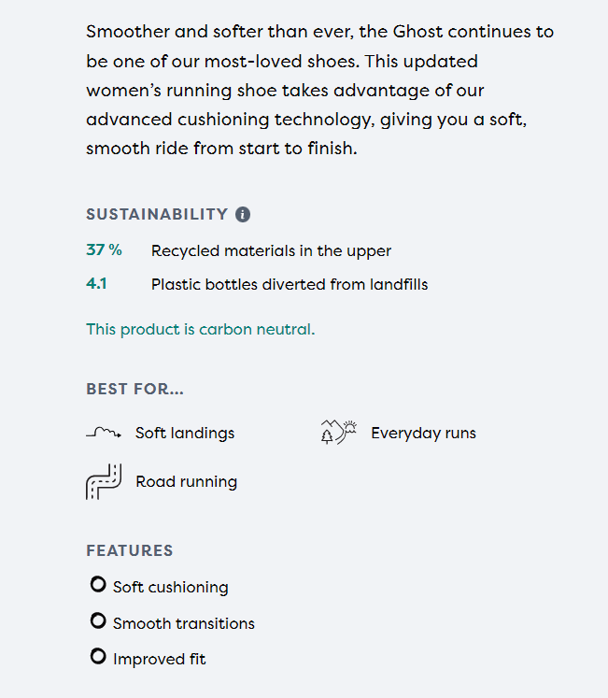Click the Soft landings label
The width and height of the screenshot is (608, 698).
[185, 433]
